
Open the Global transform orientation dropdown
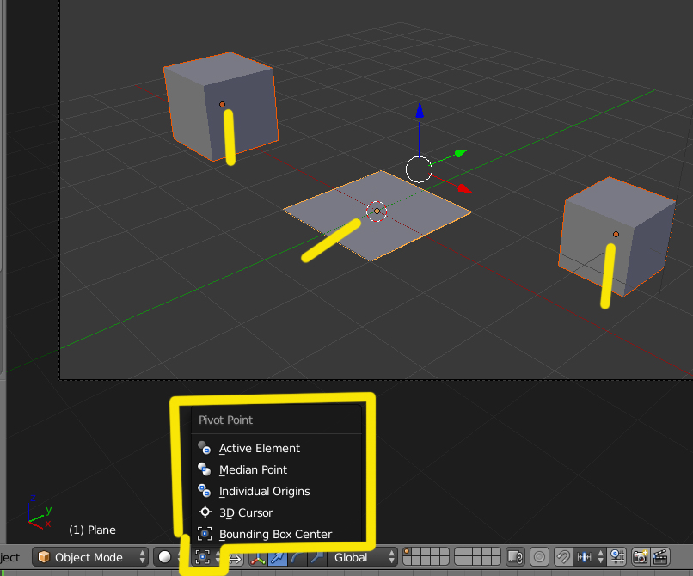pos(362,557)
